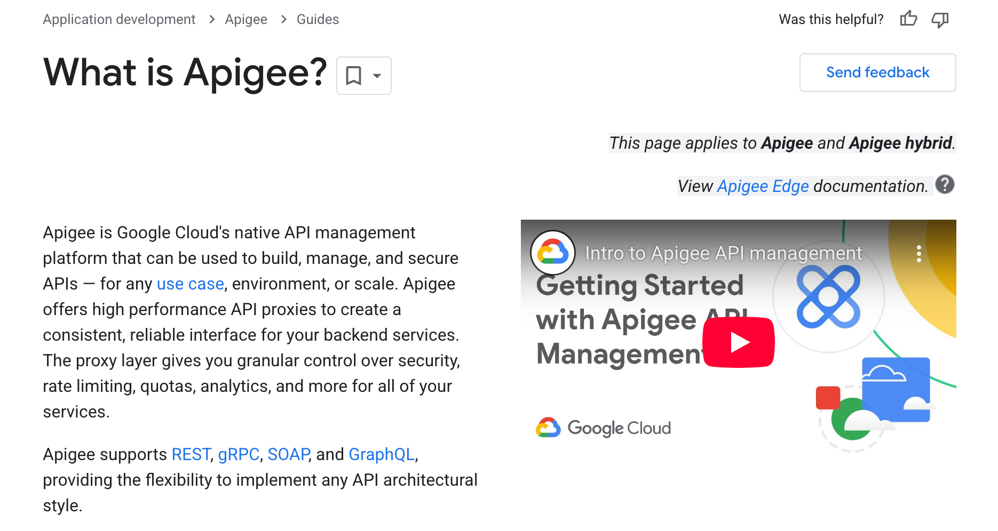Follow the REST link
This screenshot has height=531, width=998.
coord(190,454)
